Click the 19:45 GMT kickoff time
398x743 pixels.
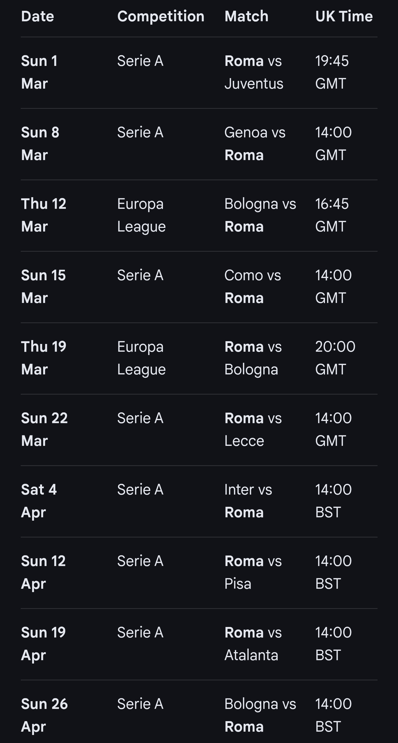click(332, 72)
